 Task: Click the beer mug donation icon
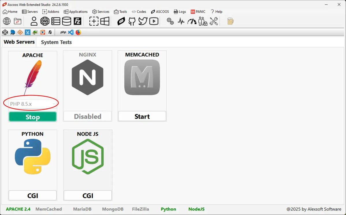click(x=230, y=21)
